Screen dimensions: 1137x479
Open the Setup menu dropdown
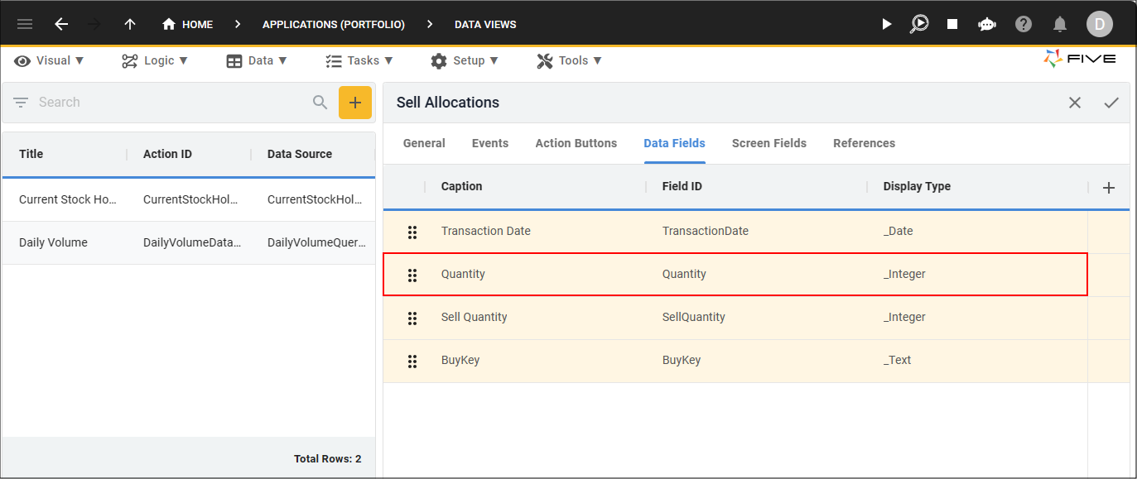pyautogui.click(x=465, y=60)
